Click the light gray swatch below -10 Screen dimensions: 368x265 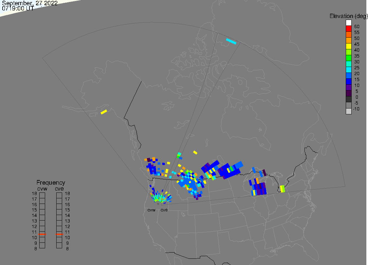click(348, 111)
